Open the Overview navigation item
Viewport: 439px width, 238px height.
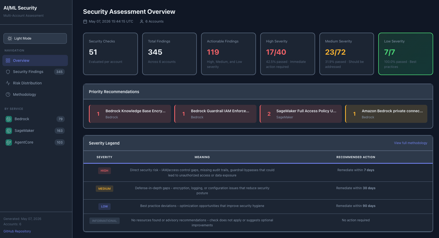pyautogui.click(x=35, y=60)
